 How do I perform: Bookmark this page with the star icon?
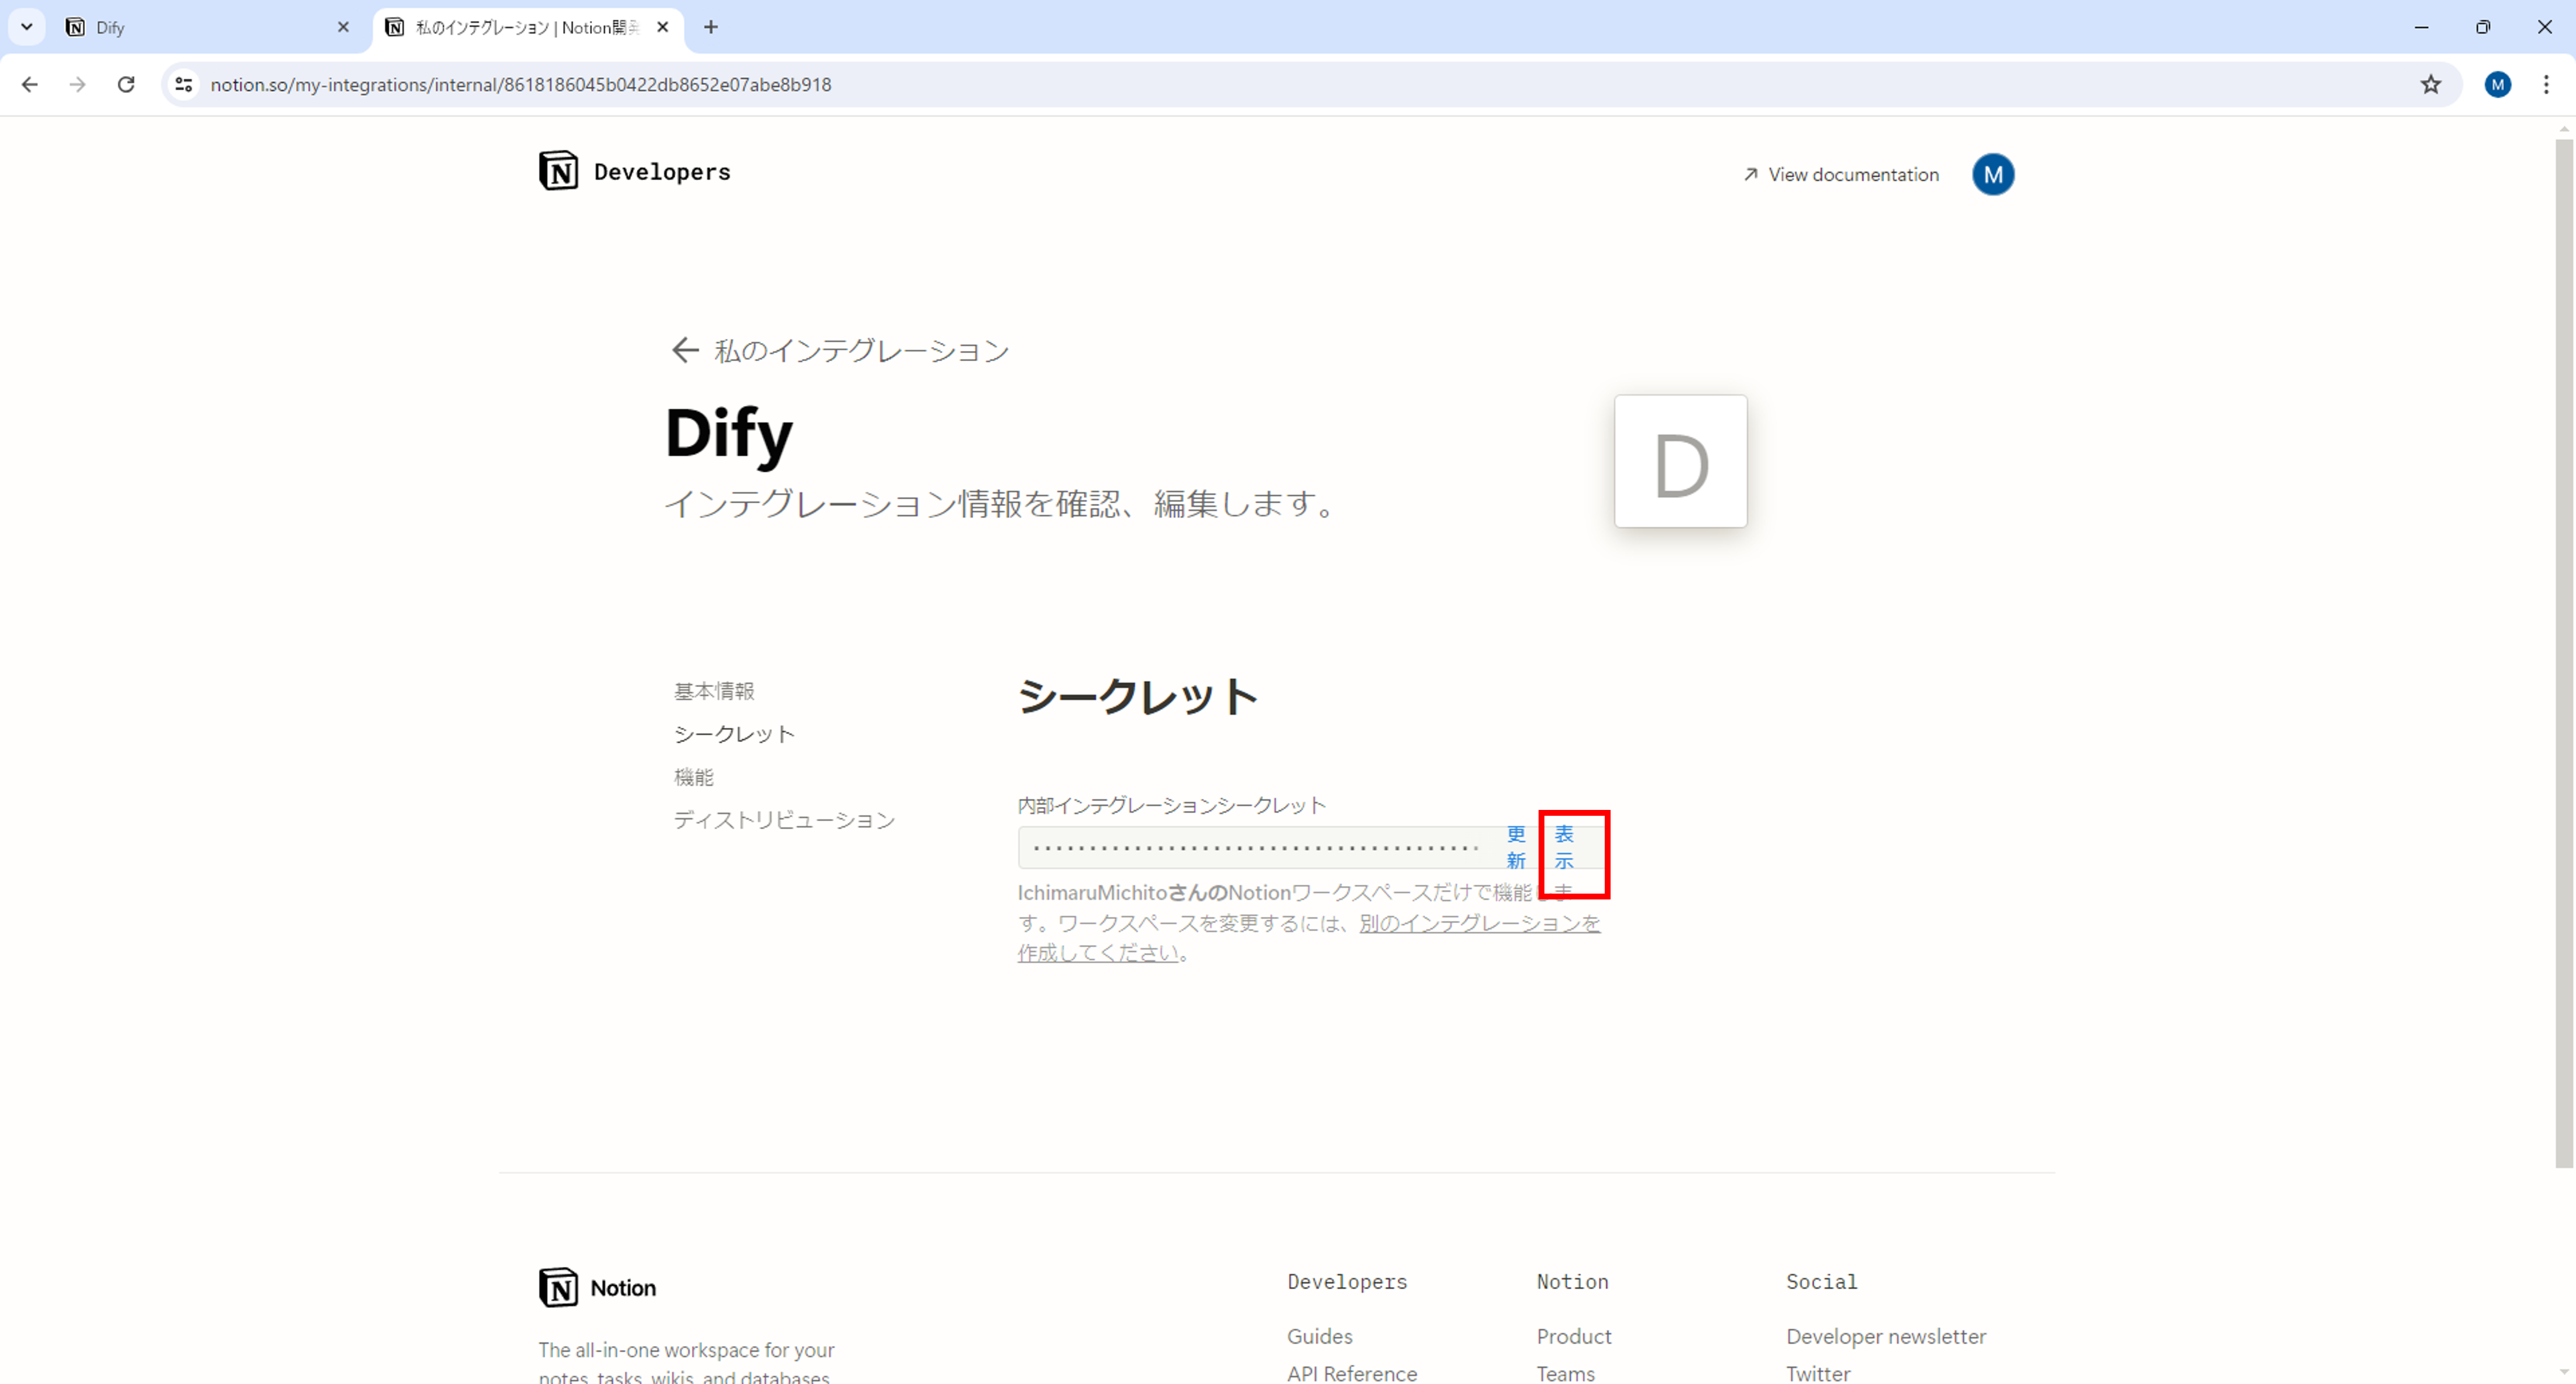(2431, 85)
